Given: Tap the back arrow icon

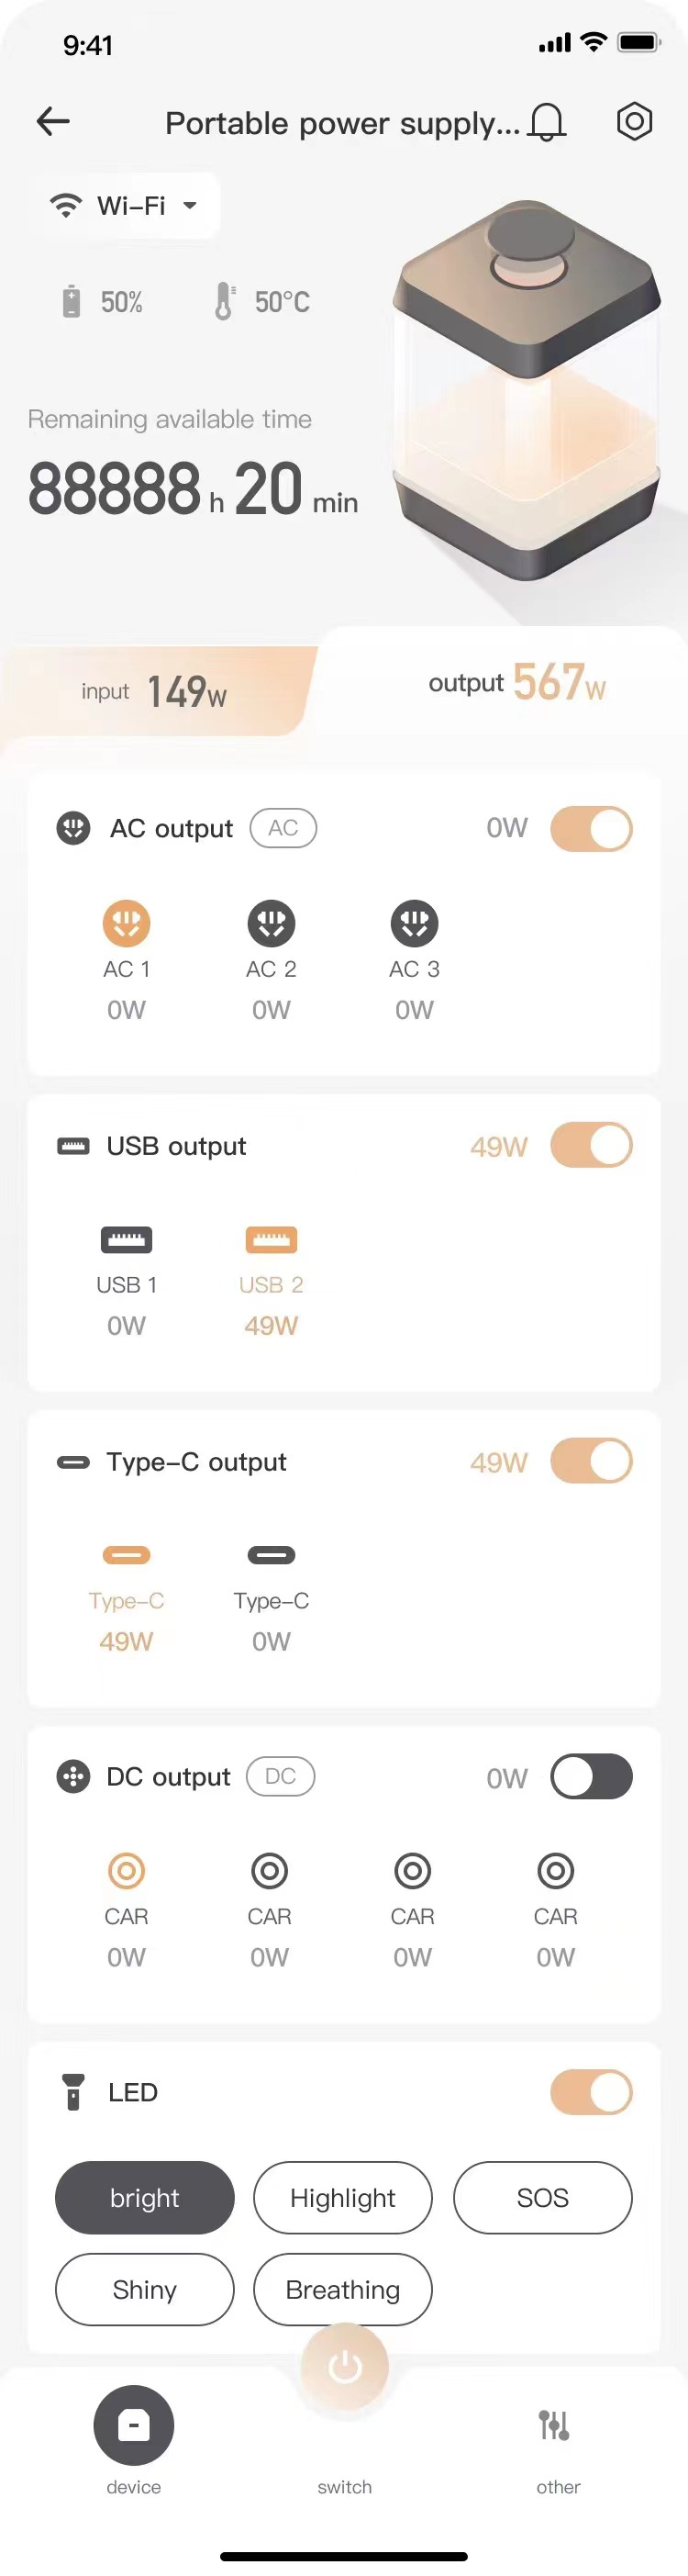Looking at the screenshot, I should [x=53, y=122].
